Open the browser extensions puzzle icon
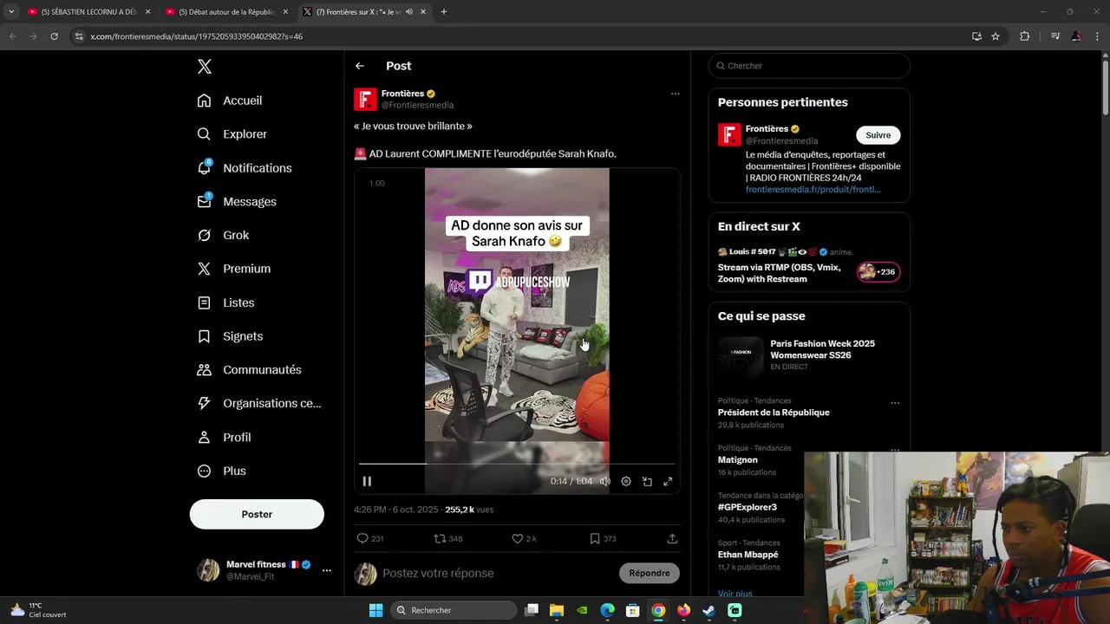This screenshot has height=624, width=1110. pos(1024,36)
